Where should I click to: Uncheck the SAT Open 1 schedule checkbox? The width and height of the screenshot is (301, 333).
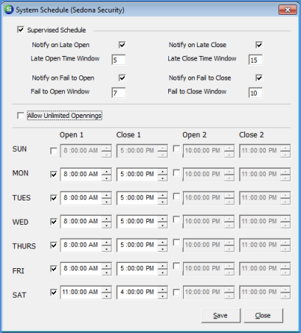pyautogui.click(x=54, y=292)
